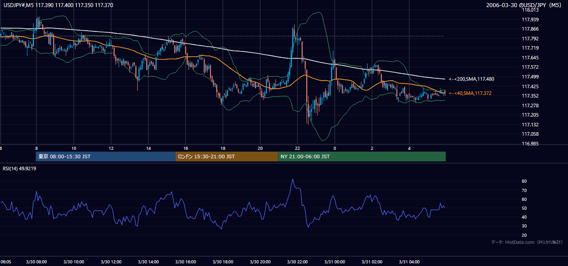Click the 3/31 04:00 date label
Image resolution: width=568 pixels, height=266 pixels.
click(x=409, y=262)
